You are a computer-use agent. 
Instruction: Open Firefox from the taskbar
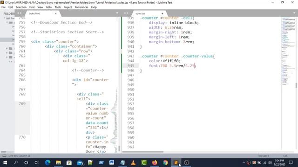click(x=155, y=162)
